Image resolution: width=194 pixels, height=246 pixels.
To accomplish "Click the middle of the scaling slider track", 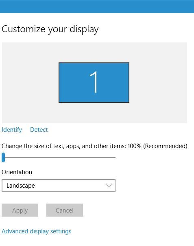I will (x=60, y=157).
